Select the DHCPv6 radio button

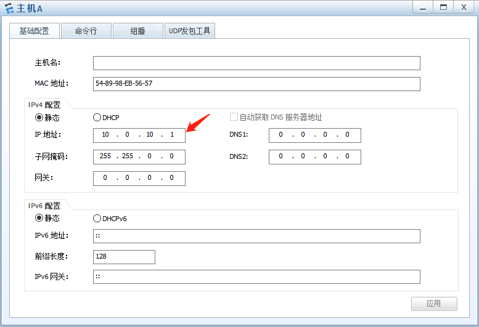[97, 219]
